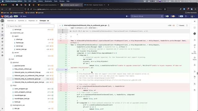Click the GitLab logo home link
The height and width of the screenshot is (111, 198).
click(x=7, y=16)
